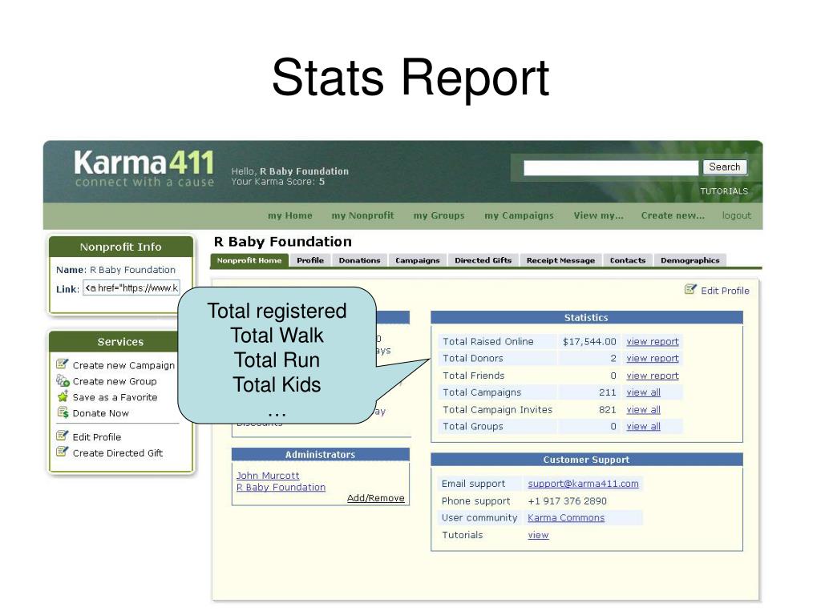Click the Create new Campaign icon
The width and height of the screenshot is (821, 615).
tap(63, 364)
